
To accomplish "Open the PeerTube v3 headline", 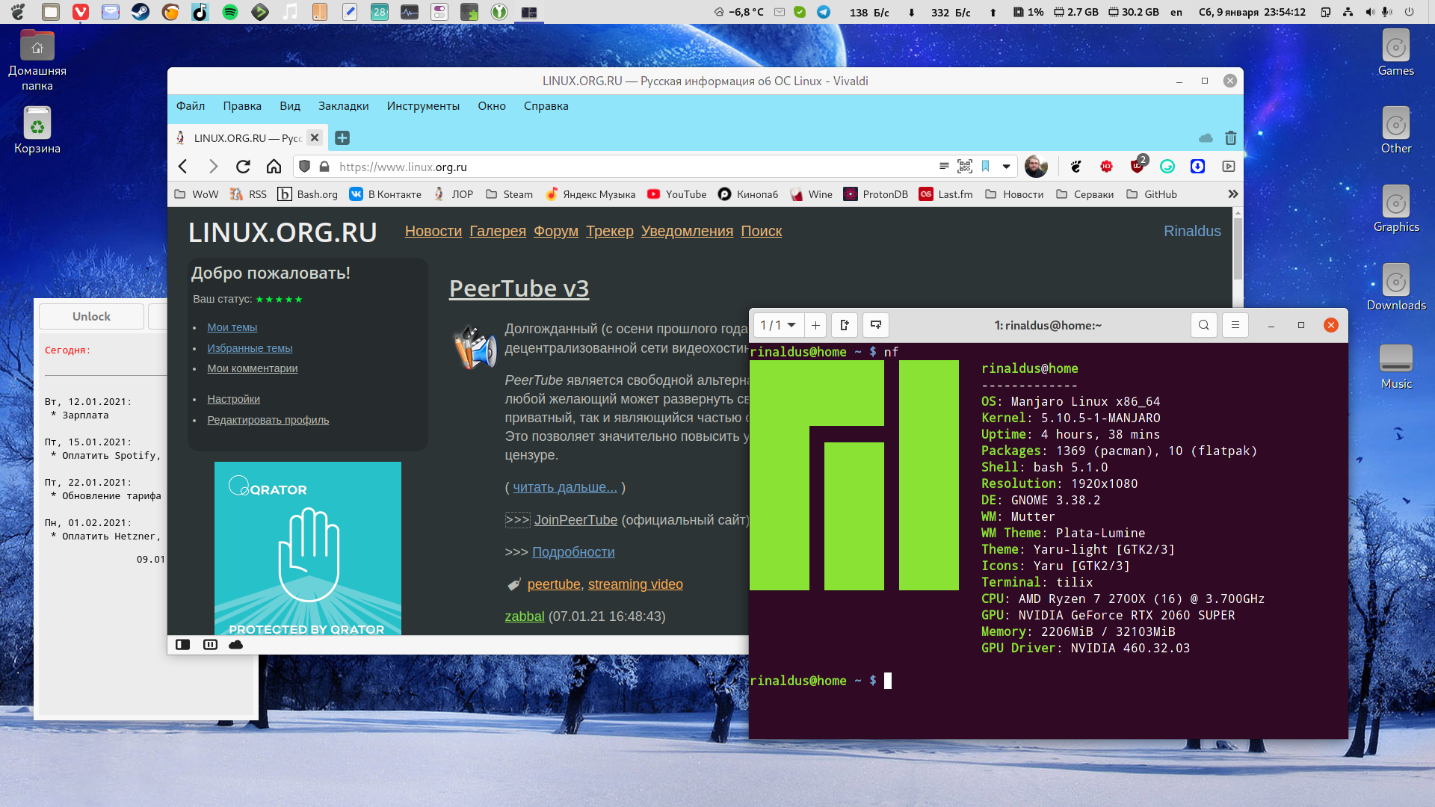I will tap(519, 288).
